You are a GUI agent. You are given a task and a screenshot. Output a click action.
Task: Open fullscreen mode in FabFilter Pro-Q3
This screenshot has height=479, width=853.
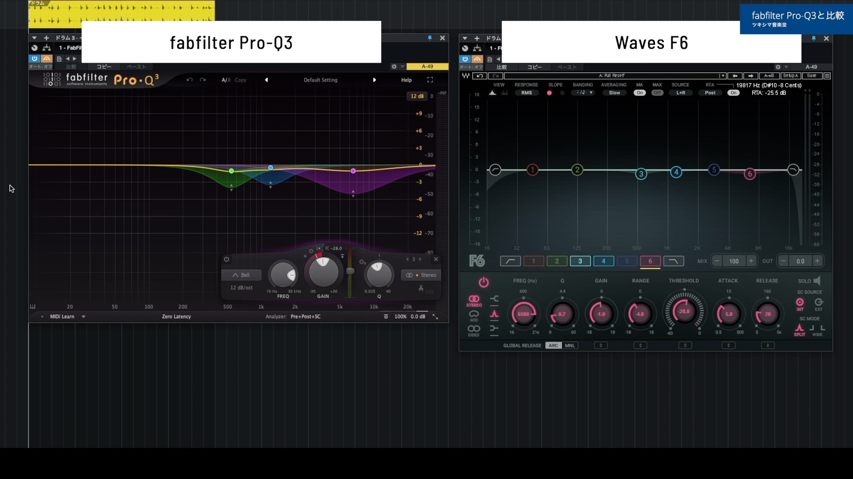430,80
